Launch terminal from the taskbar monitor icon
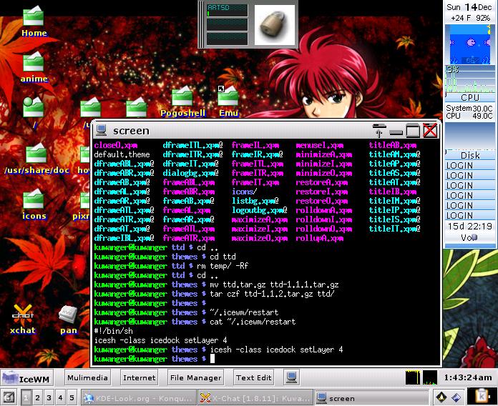 [x=291, y=377]
